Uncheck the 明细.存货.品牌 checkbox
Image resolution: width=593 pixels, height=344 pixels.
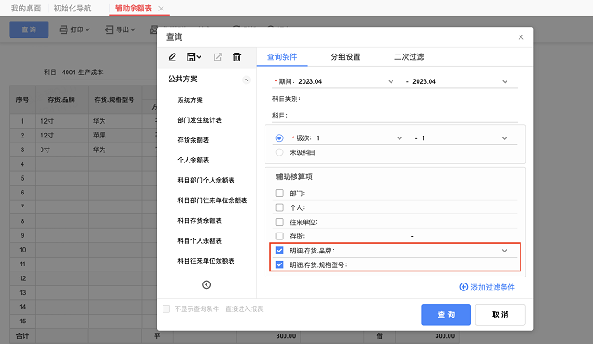click(x=279, y=251)
